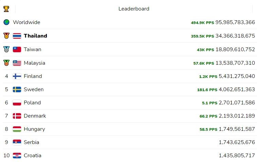Click Thailand's gold medal icon
The width and height of the screenshot is (257, 162).
click(6, 36)
